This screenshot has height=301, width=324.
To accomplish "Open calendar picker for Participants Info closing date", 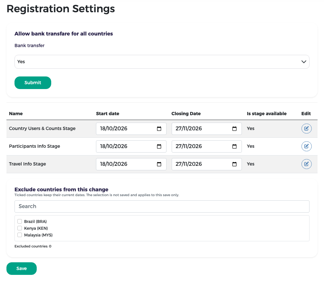I will click(234, 146).
